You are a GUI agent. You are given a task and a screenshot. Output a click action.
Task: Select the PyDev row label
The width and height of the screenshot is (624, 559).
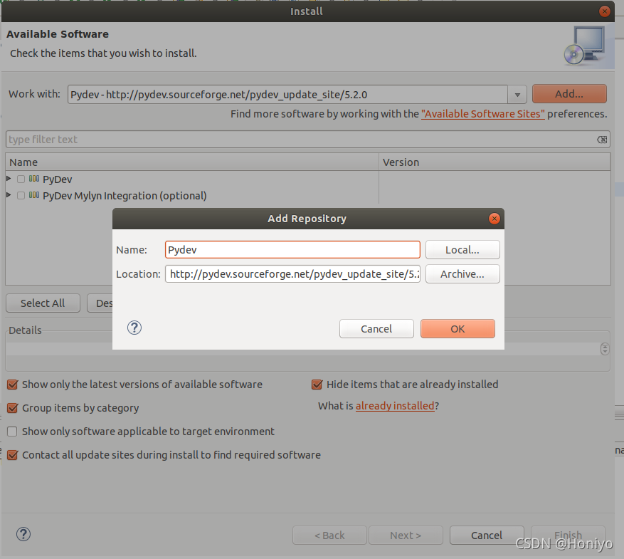point(58,179)
